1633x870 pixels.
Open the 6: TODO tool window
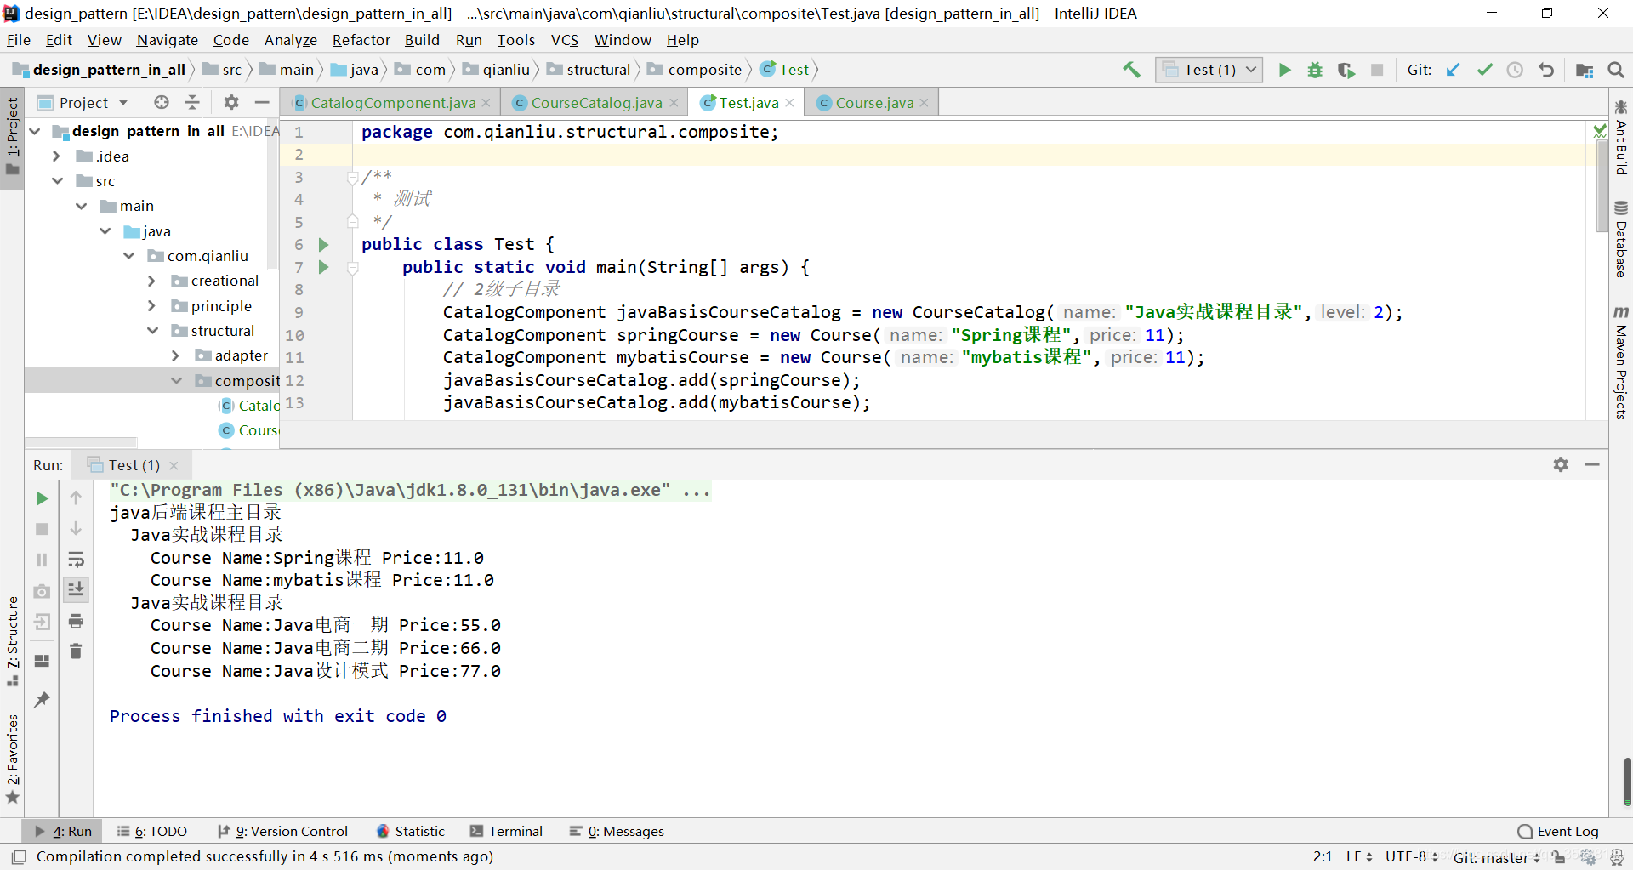coord(152,832)
